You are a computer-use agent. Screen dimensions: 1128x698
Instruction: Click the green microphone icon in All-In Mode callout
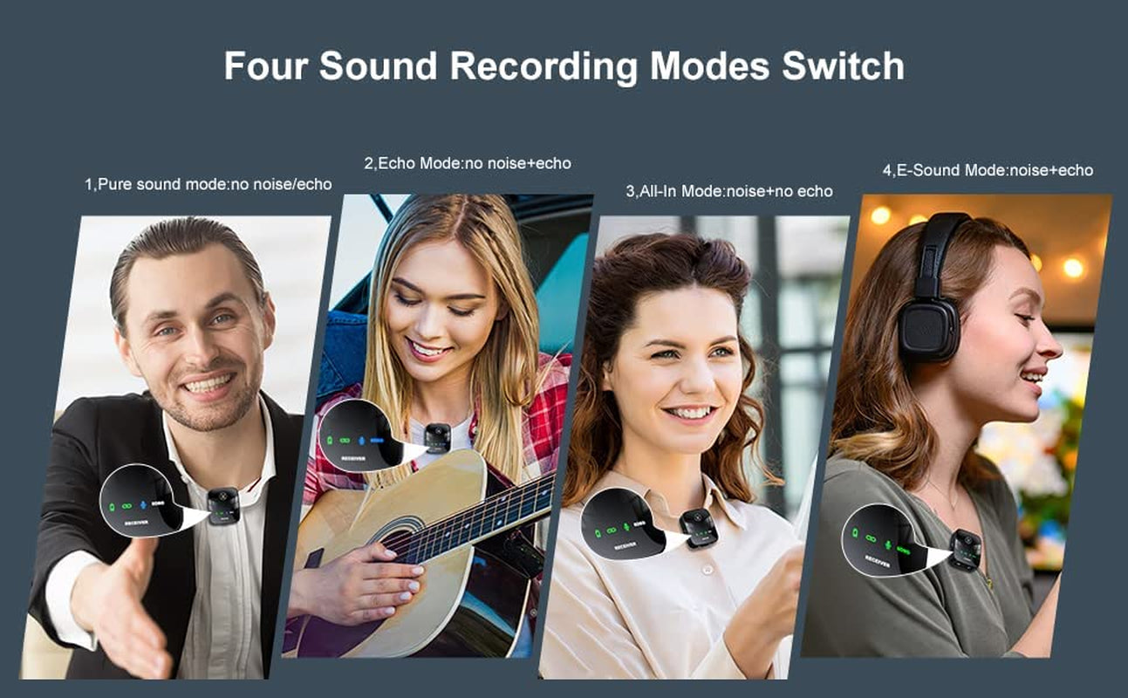(x=626, y=529)
